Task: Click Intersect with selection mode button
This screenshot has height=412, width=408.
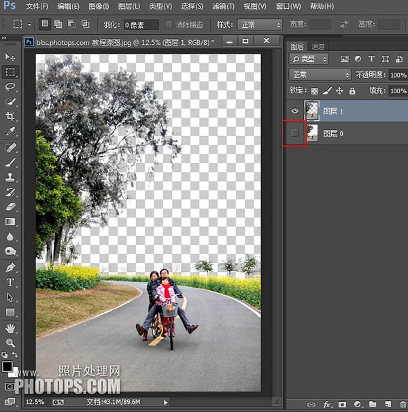Action: click(86, 24)
